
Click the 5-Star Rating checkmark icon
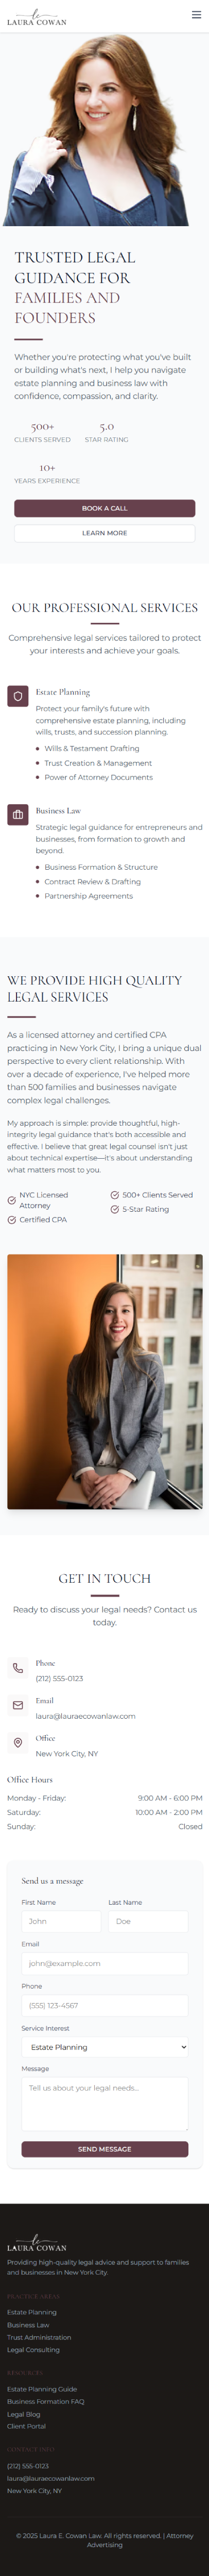(114, 1209)
